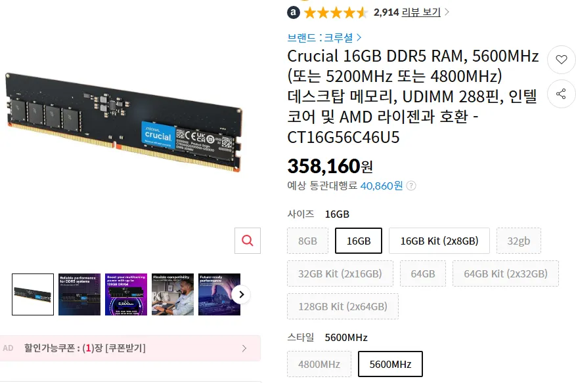Click the main RAM product image

[x=124, y=123]
